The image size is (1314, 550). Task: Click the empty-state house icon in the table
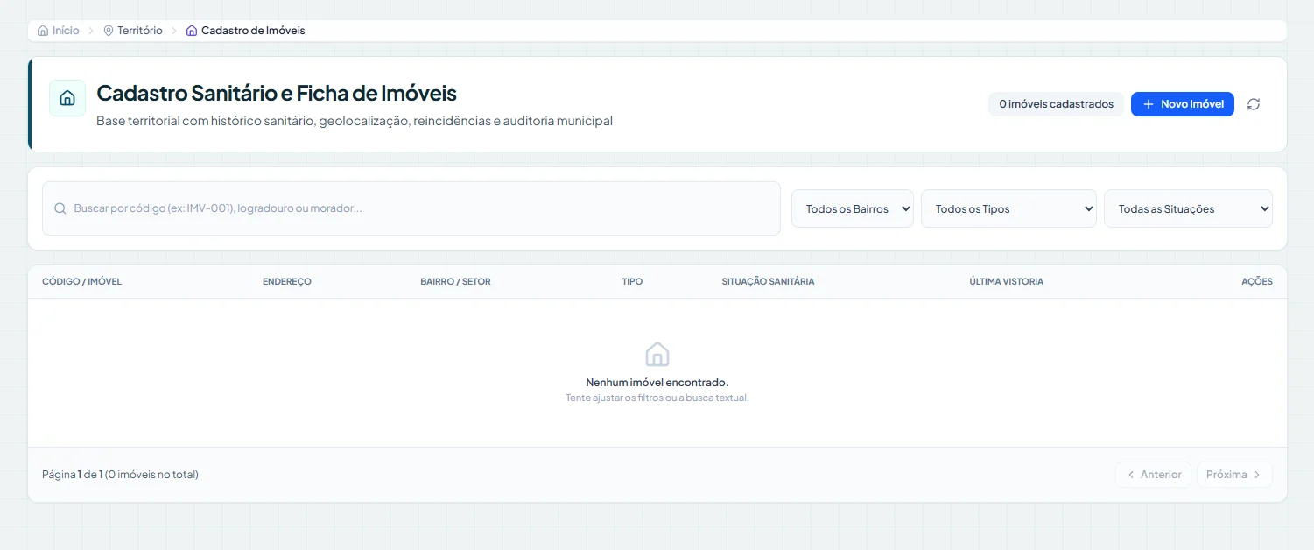click(x=657, y=355)
